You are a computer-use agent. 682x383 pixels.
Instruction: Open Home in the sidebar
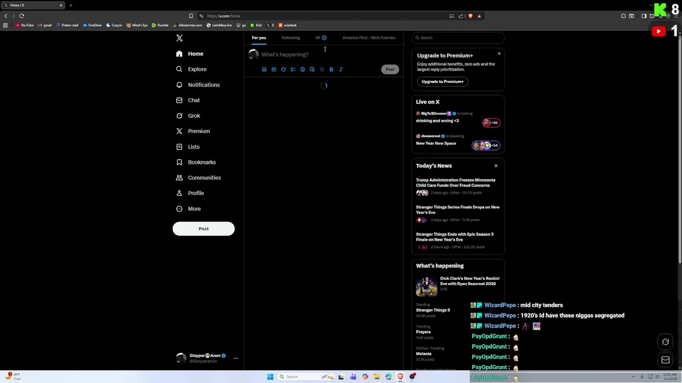(190, 54)
